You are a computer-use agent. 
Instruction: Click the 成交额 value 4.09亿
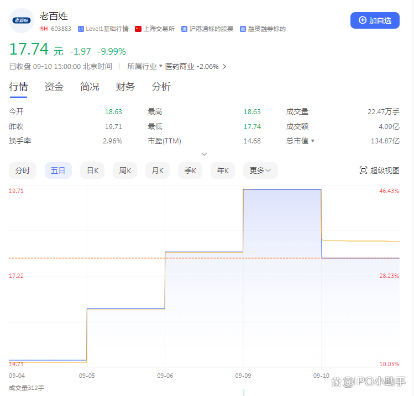click(389, 126)
